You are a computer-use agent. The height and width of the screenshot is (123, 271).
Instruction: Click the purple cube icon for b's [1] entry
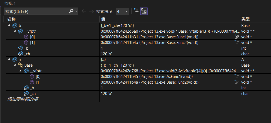pos(26,43)
